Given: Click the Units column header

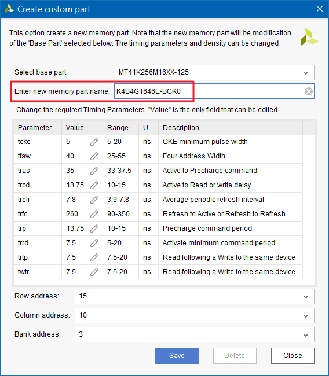Looking at the screenshot, I should (148, 128).
